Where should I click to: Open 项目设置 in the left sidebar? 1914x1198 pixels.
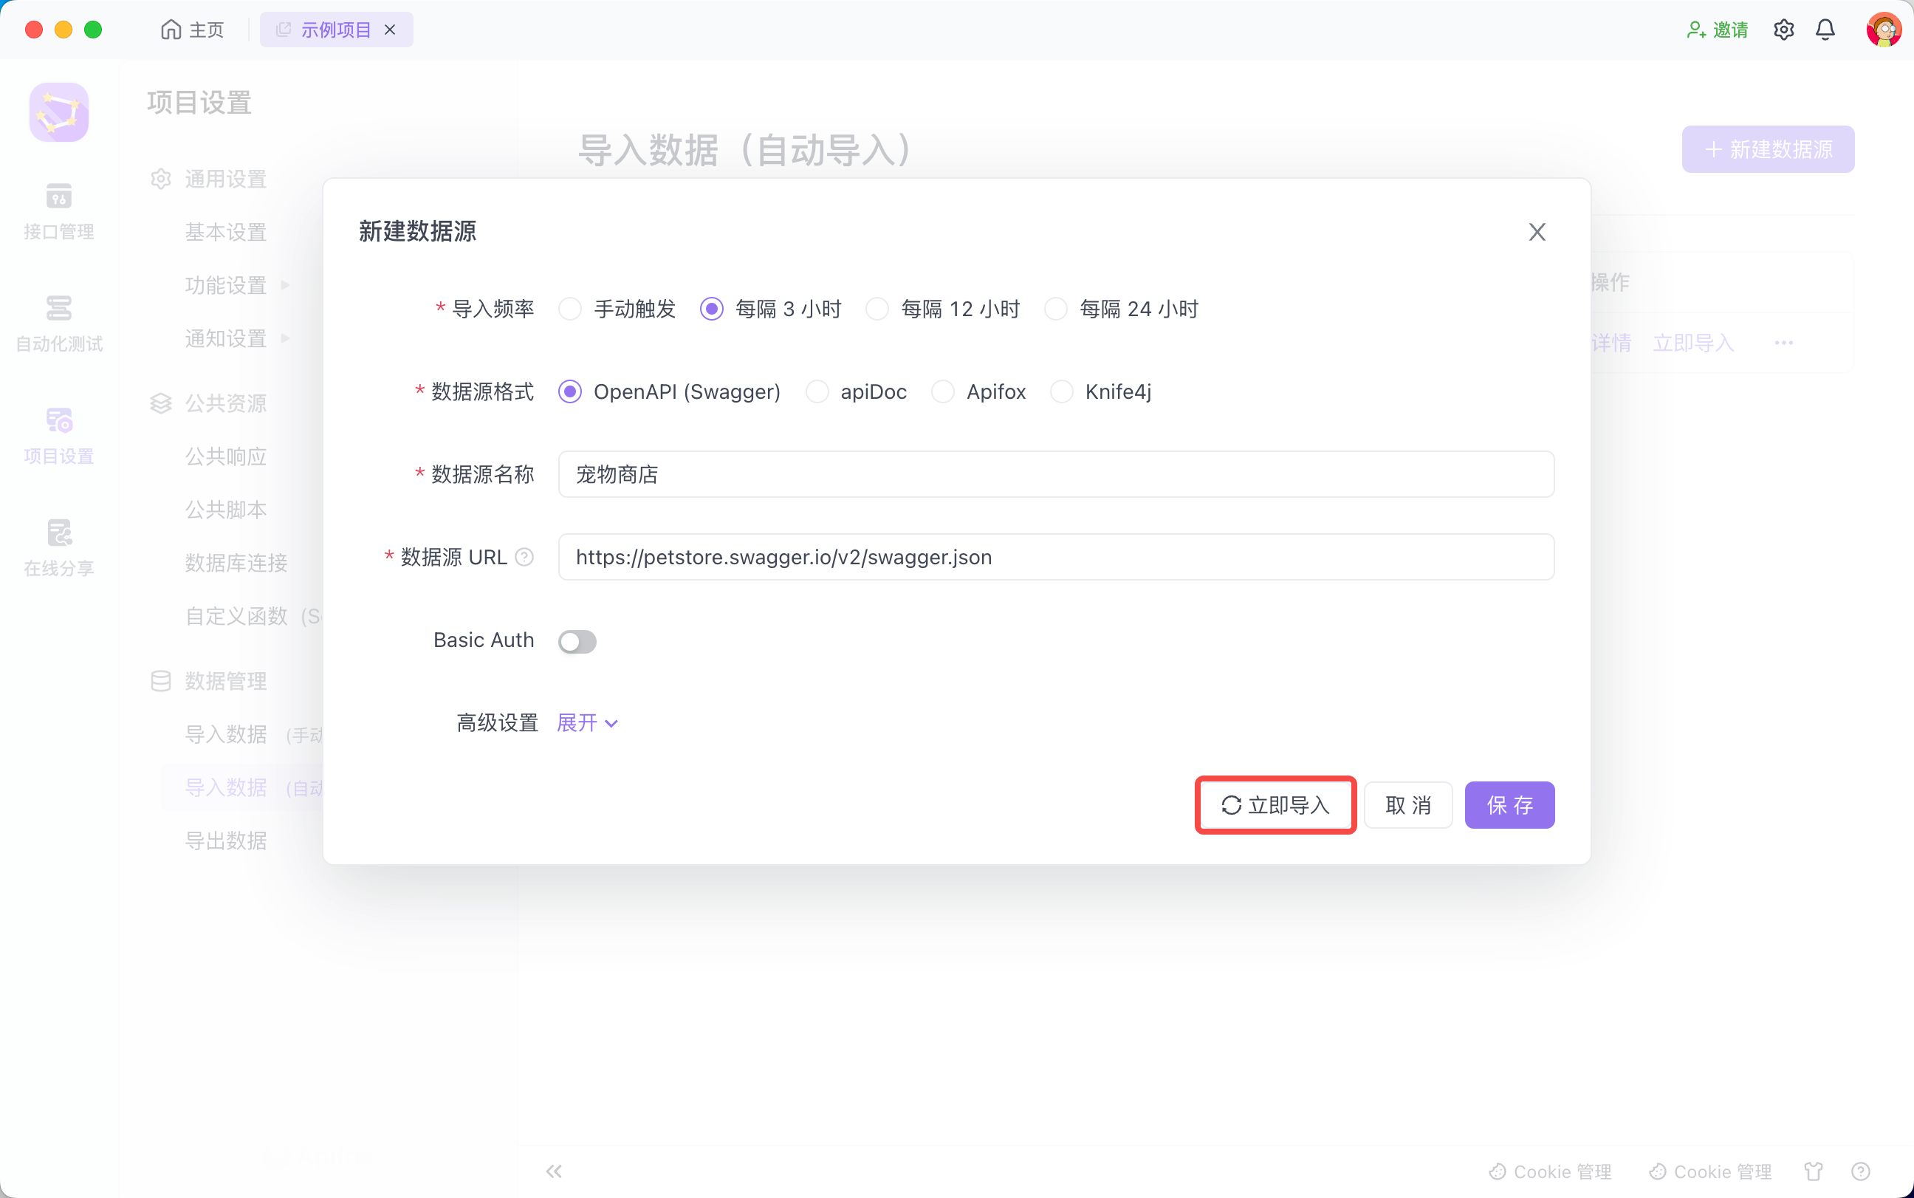click(x=58, y=436)
